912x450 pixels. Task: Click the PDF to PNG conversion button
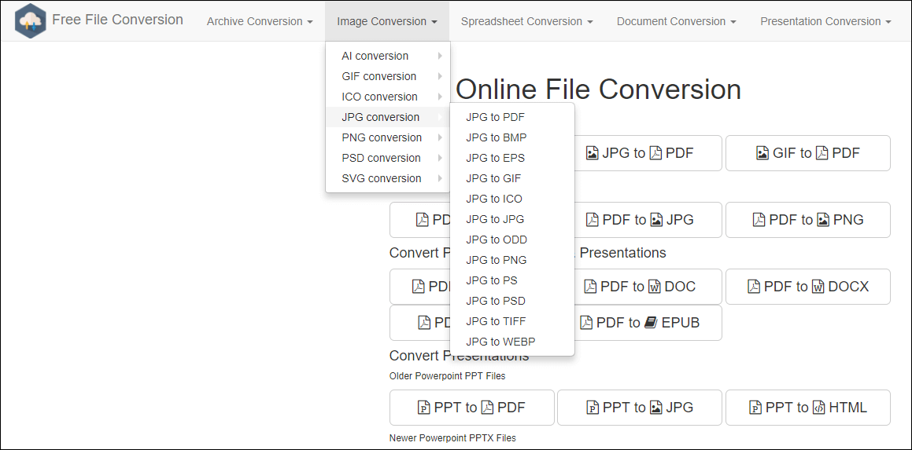click(x=808, y=220)
